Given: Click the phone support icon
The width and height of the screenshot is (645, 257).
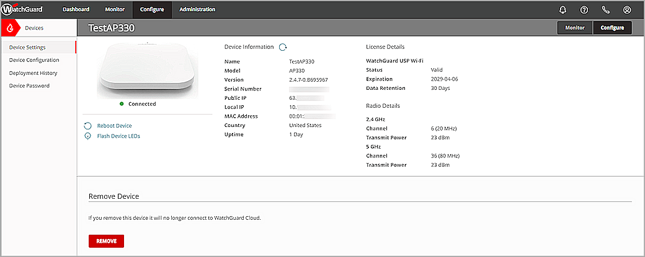Looking at the screenshot, I should [605, 10].
